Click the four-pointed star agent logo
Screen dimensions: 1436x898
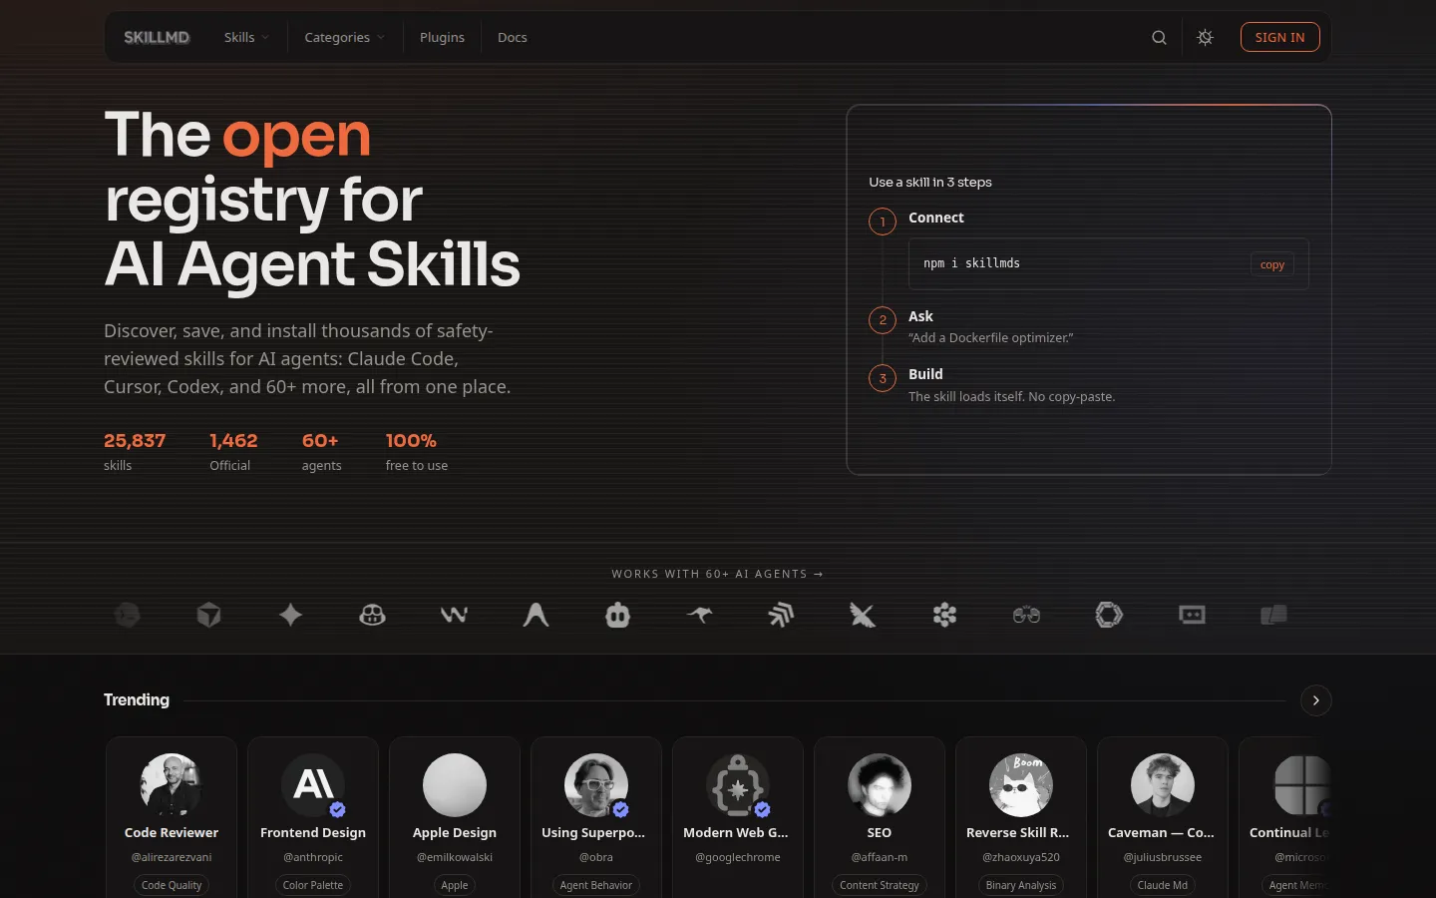pos(290,615)
